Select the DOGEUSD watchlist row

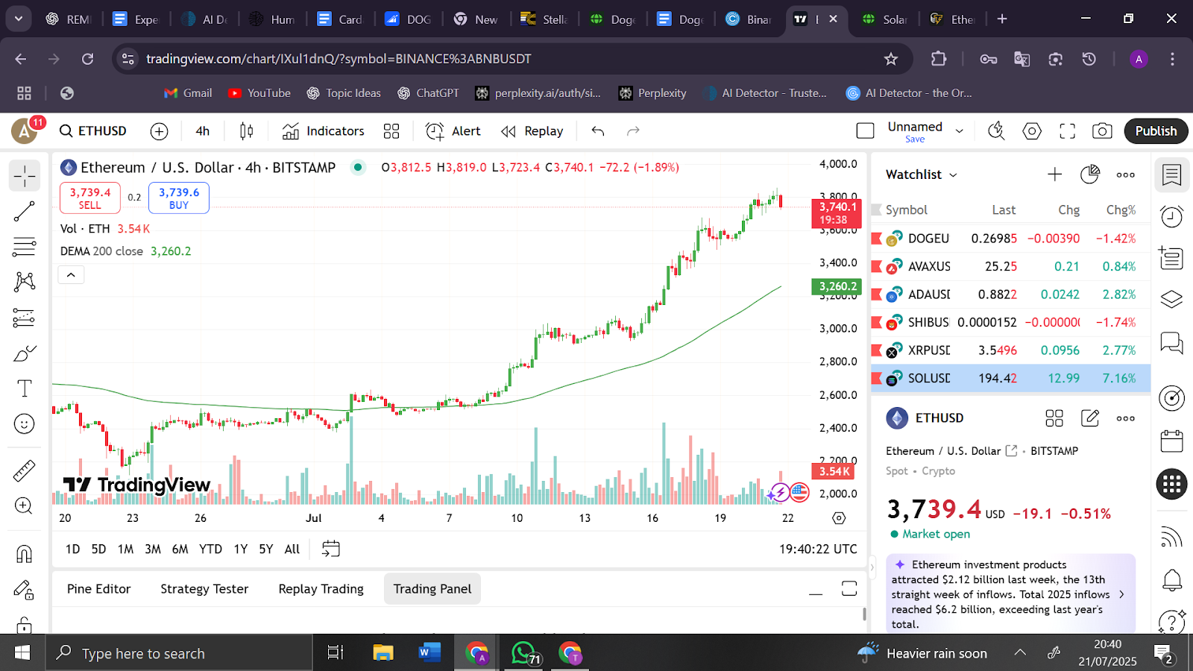click(x=1011, y=239)
